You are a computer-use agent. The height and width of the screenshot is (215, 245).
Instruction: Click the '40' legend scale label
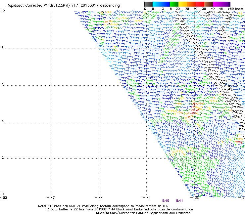tap(213, 9)
